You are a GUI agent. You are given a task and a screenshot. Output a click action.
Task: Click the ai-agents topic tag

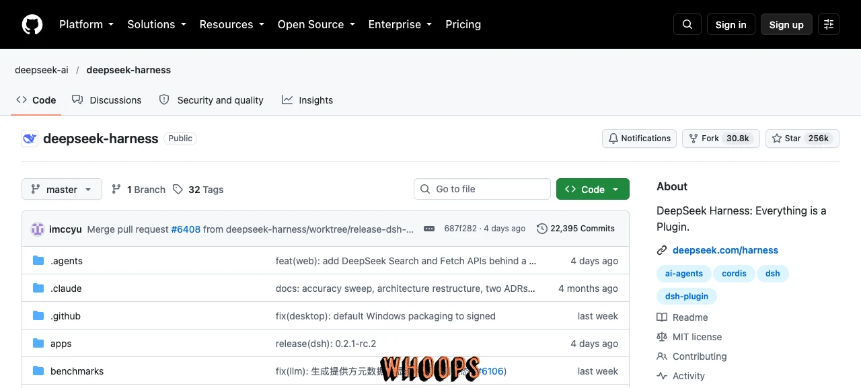coord(684,274)
